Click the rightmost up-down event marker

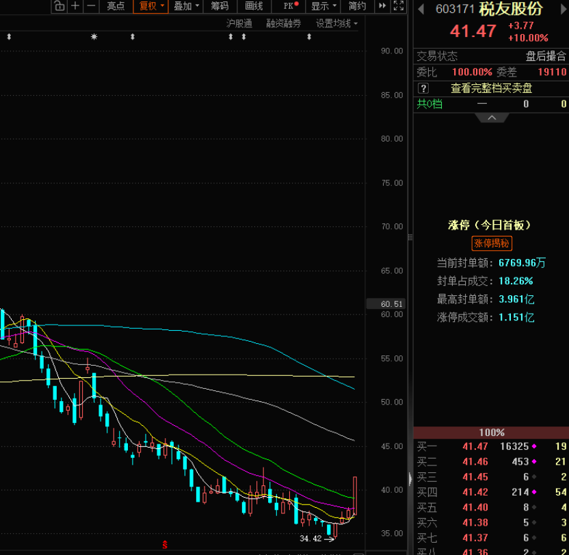309,37
